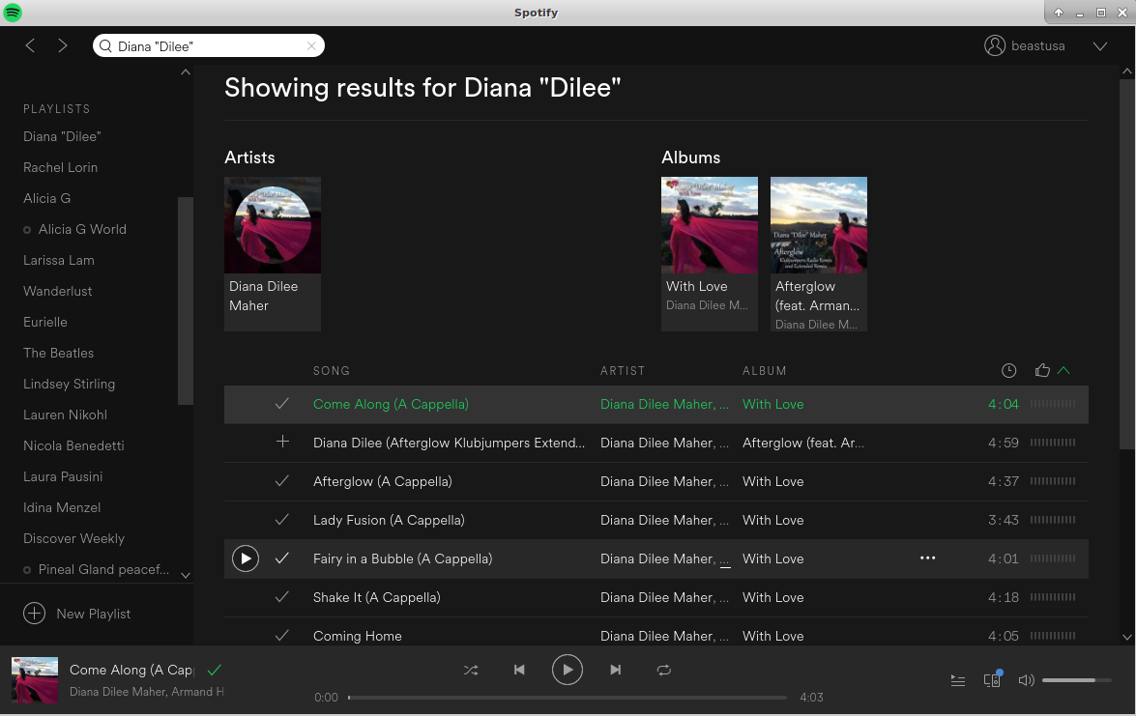Image resolution: width=1136 pixels, height=716 pixels.
Task: Sort by the ARTIST column header
Action: point(623,371)
